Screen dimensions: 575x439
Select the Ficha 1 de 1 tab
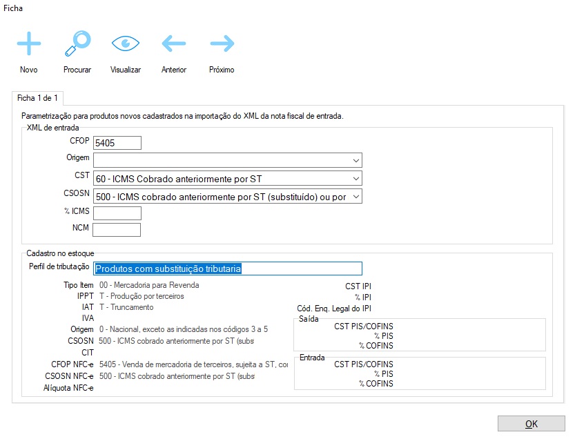click(x=37, y=99)
